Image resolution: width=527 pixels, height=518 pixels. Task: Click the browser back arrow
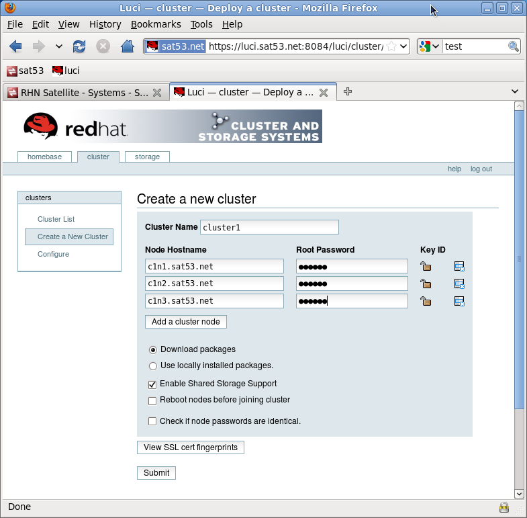15,46
